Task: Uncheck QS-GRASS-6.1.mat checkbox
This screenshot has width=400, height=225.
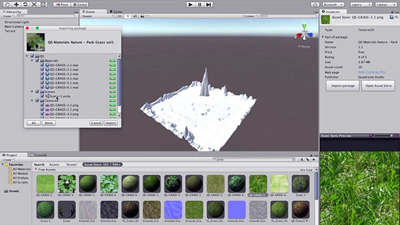Action: [42, 87]
